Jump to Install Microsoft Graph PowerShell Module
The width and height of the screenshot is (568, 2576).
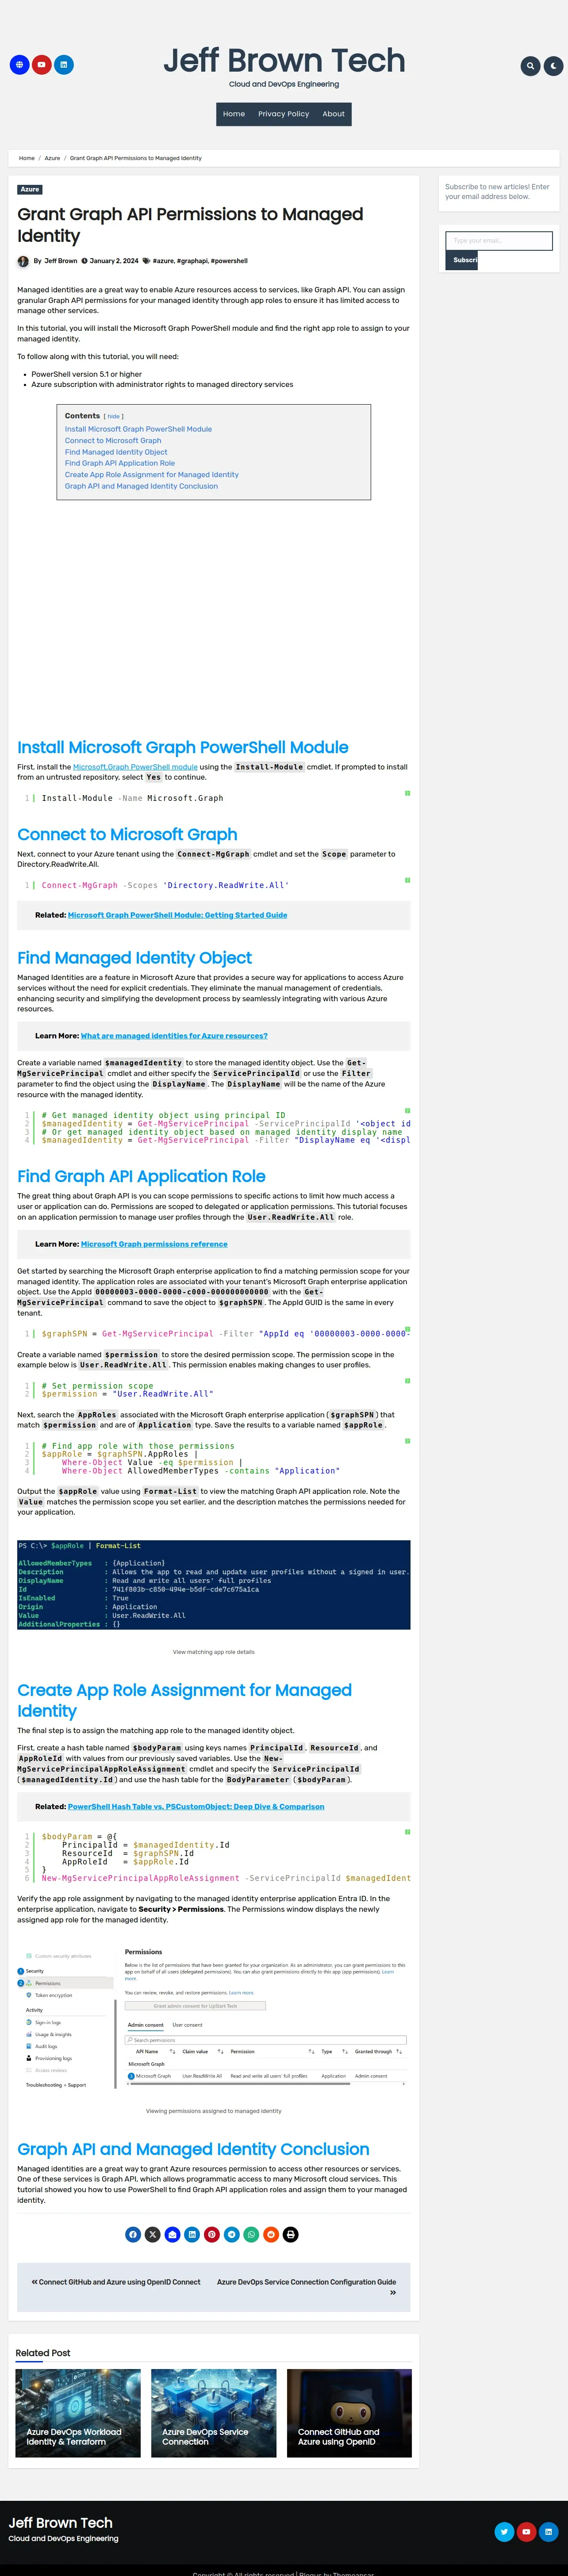pos(138,429)
